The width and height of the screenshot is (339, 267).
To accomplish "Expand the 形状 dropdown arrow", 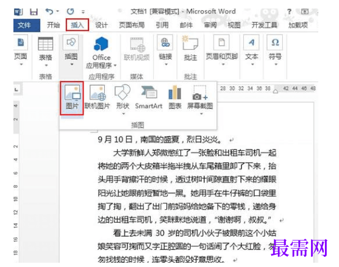I will 123,114.
